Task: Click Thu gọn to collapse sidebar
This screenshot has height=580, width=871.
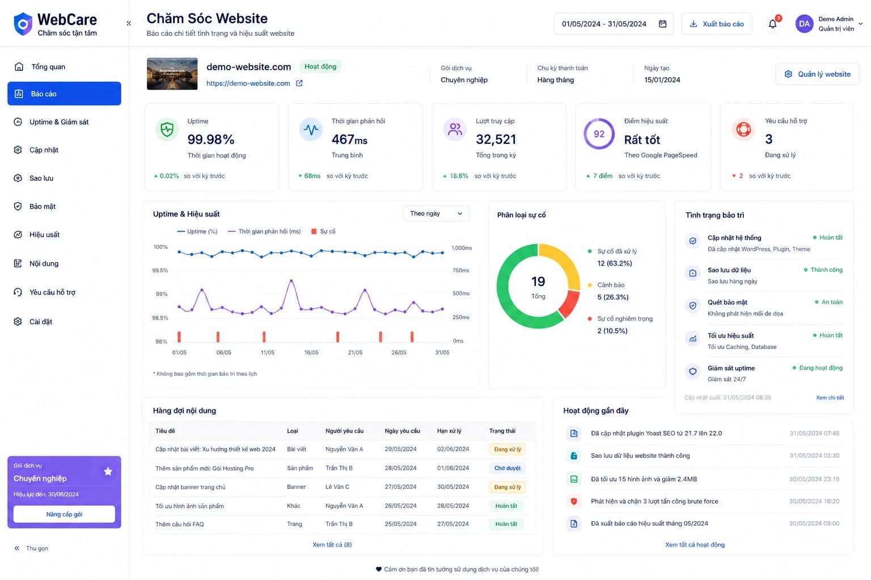Action: coord(32,548)
